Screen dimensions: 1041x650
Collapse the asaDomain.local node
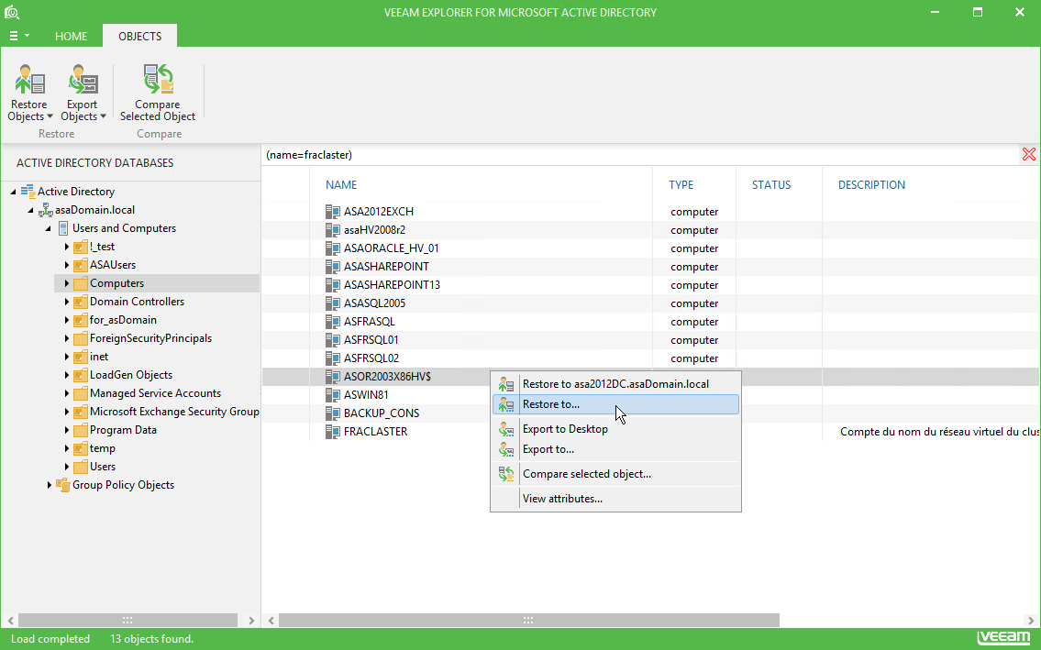[30, 211]
